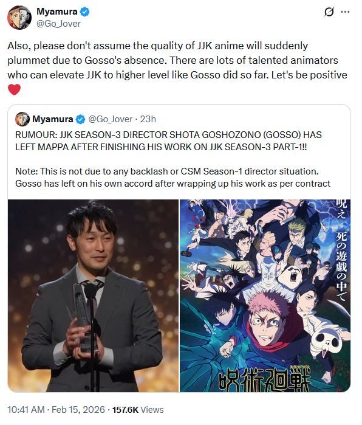Open the Jujutsu Kaisen poster image

click(x=265, y=295)
